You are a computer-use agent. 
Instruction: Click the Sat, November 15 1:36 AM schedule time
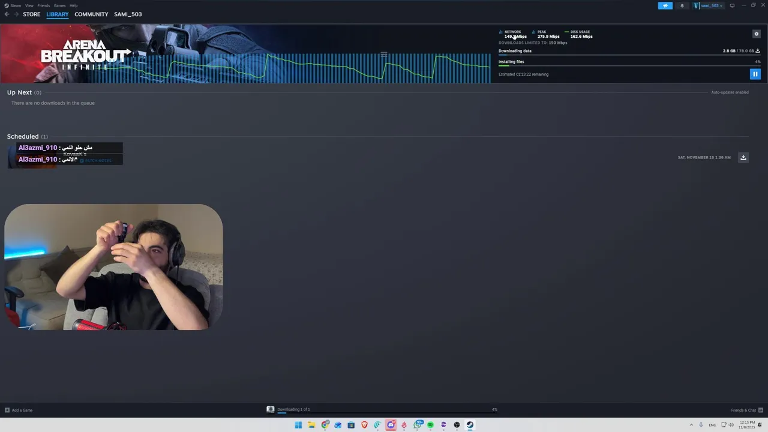704,157
